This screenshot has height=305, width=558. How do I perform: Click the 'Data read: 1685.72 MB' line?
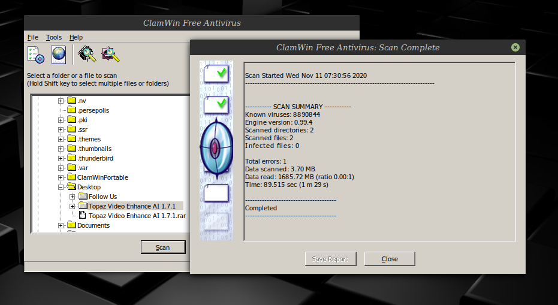click(x=299, y=177)
